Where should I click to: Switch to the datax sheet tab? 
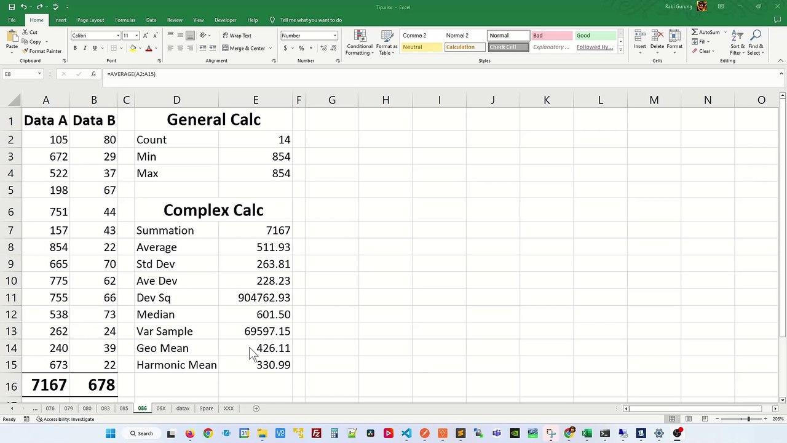(x=183, y=409)
